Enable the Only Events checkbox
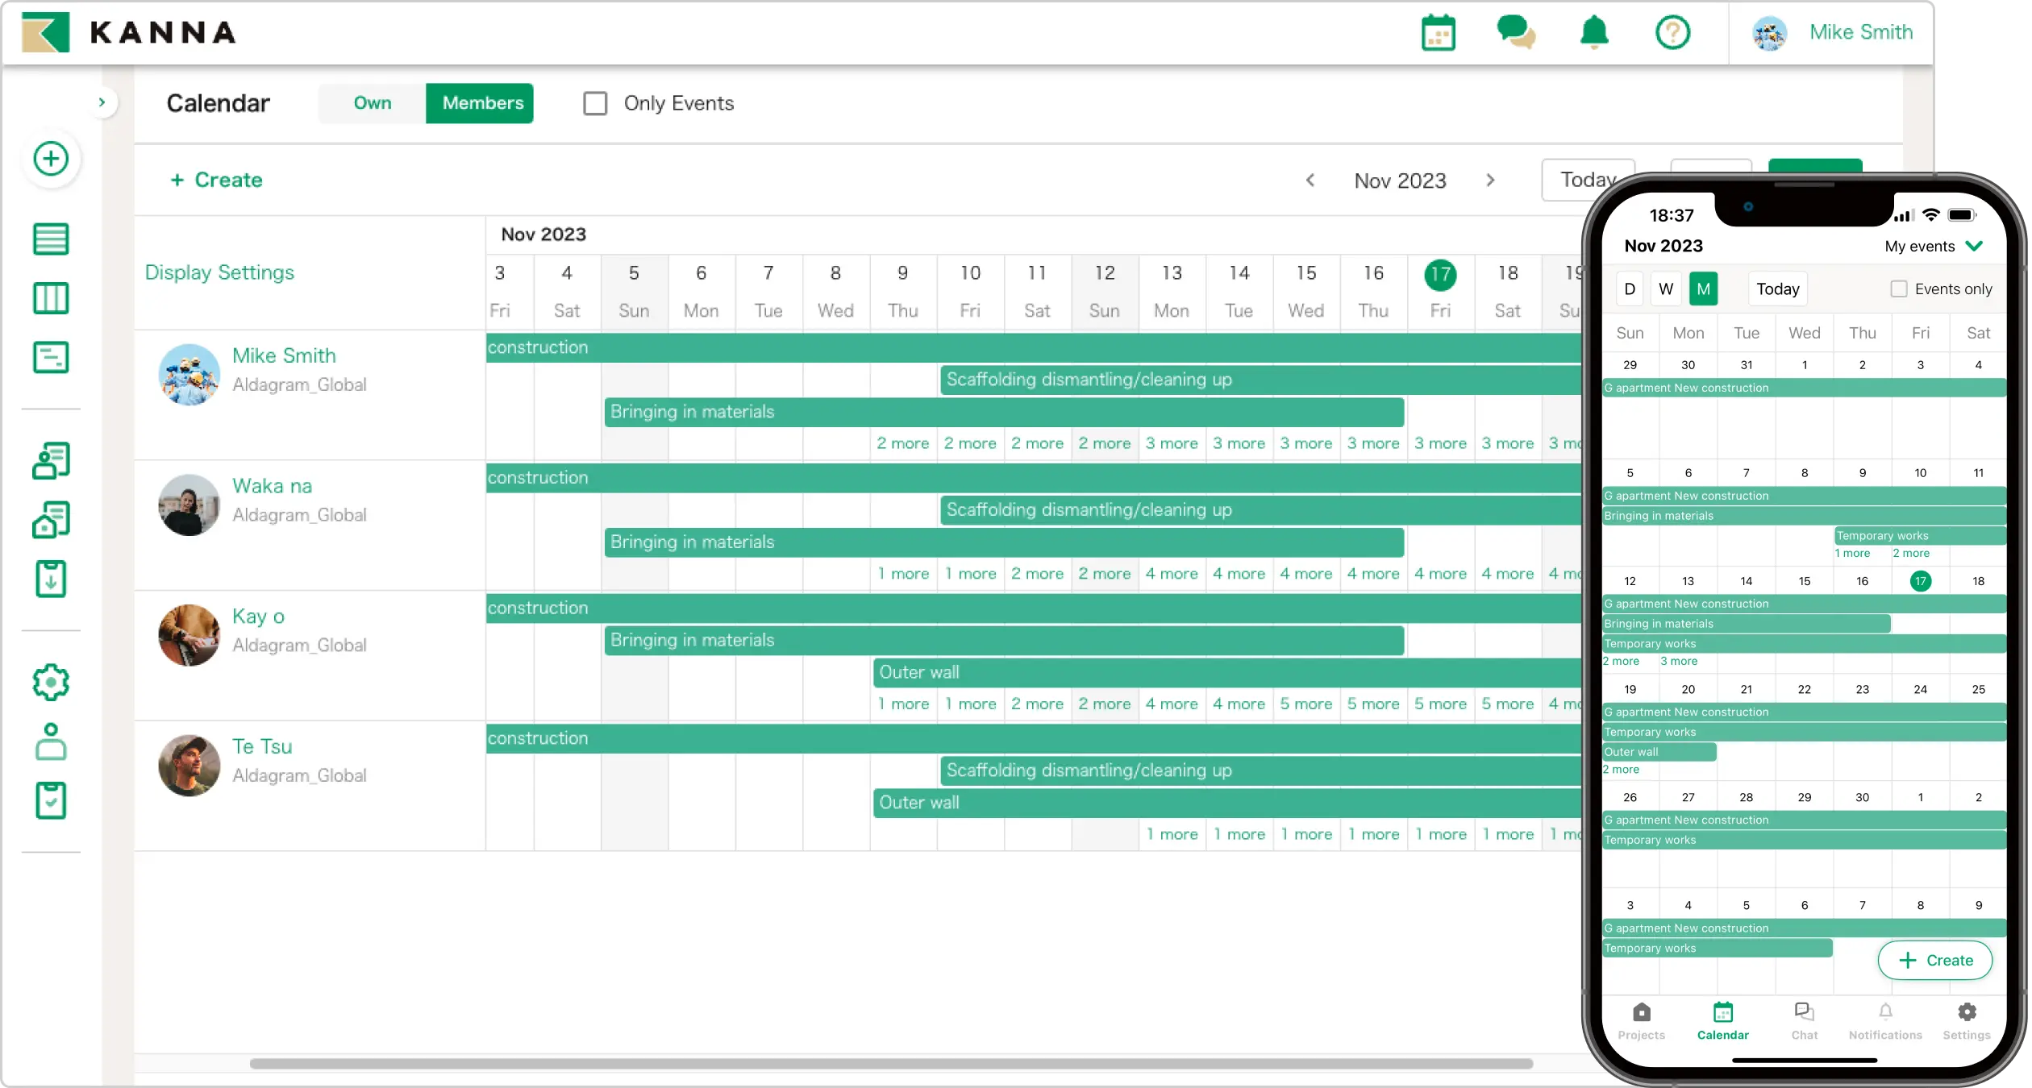Viewport: 2032px width, 1088px height. pyautogui.click(x=595, y=103)
